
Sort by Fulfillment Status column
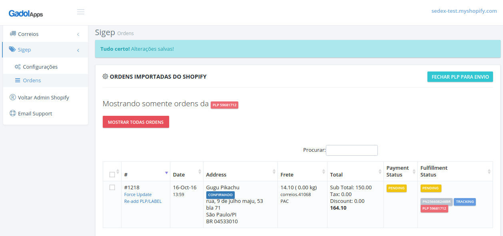455,171
